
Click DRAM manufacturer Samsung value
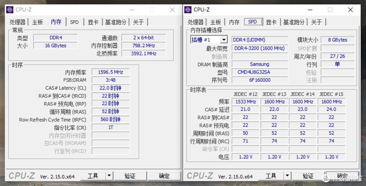(x=260, y=64)
